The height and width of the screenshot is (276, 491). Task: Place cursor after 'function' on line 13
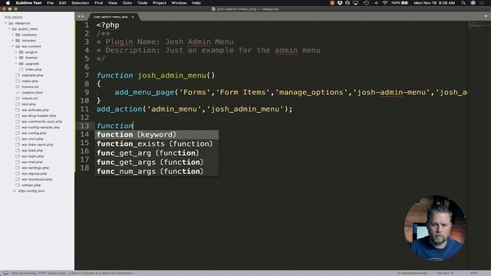[133, 126]
